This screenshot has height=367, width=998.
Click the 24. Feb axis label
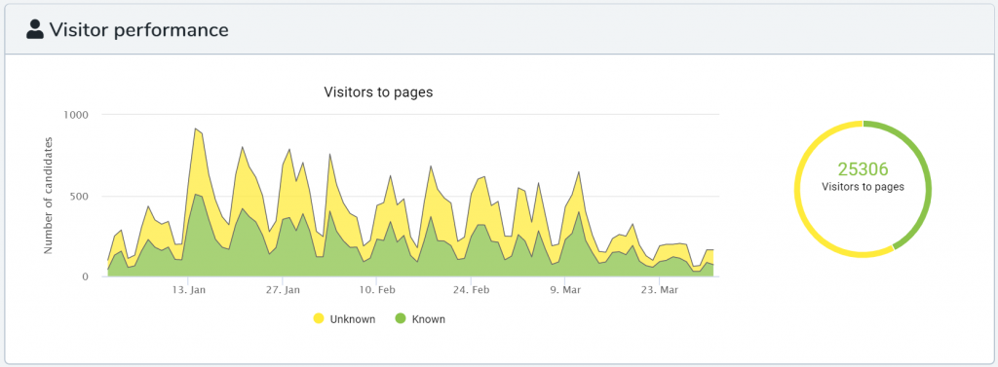pos(472,290)
